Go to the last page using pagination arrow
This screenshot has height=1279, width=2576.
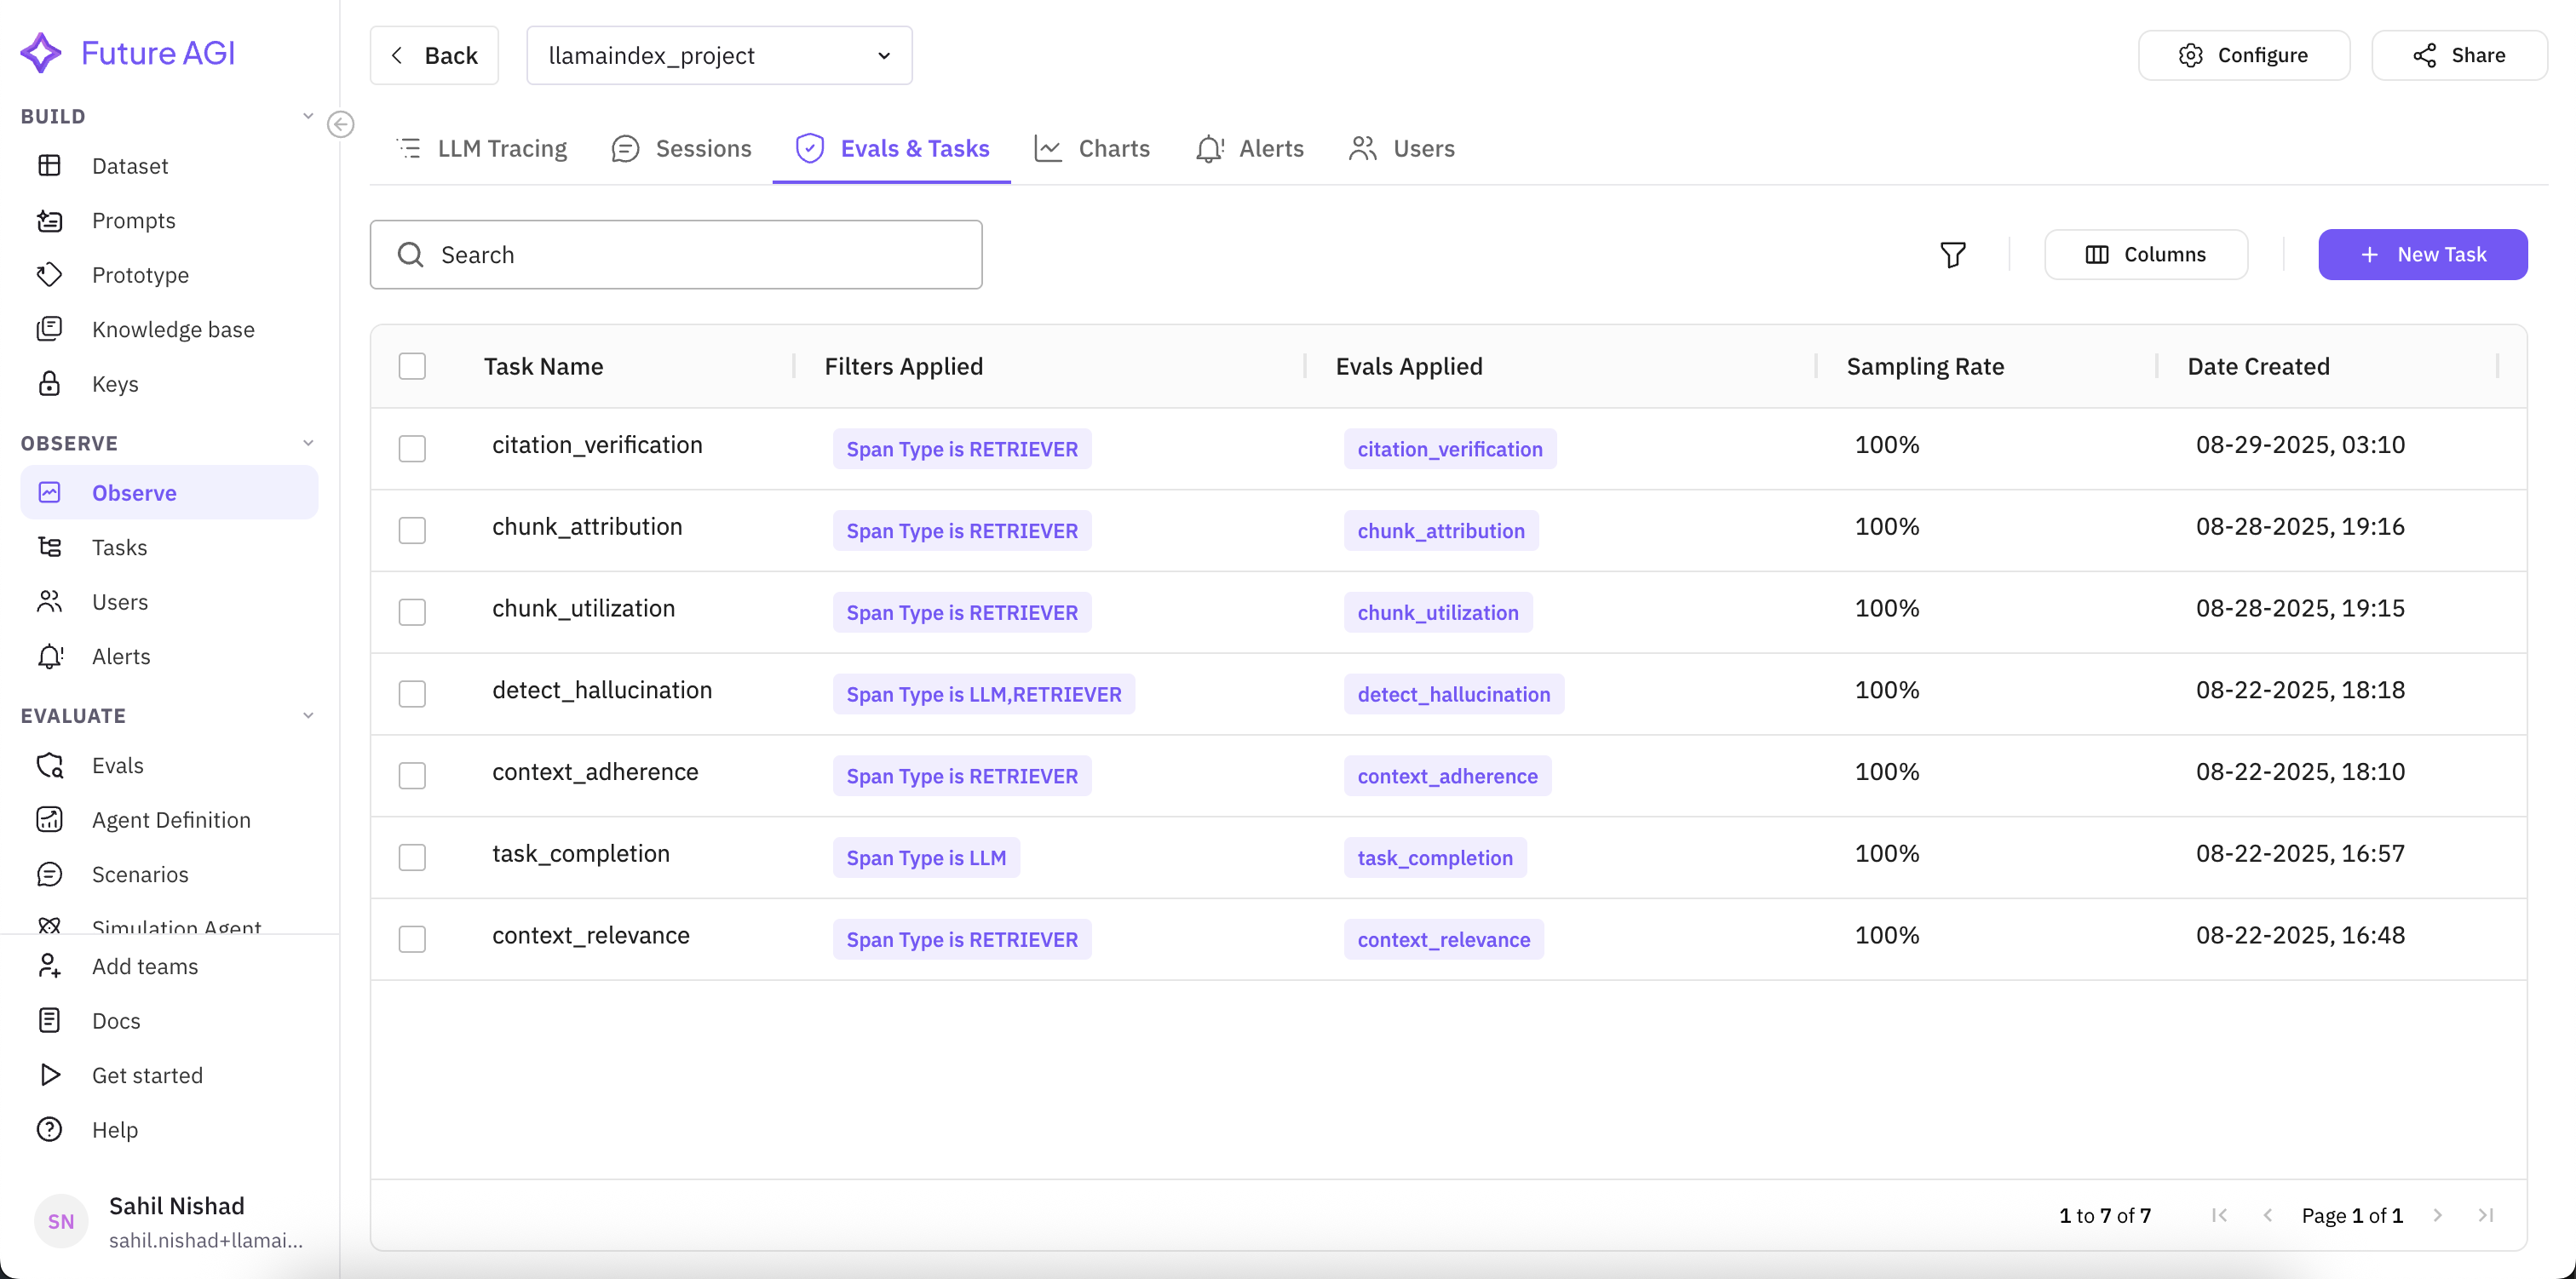(x=2487, y=1215)
